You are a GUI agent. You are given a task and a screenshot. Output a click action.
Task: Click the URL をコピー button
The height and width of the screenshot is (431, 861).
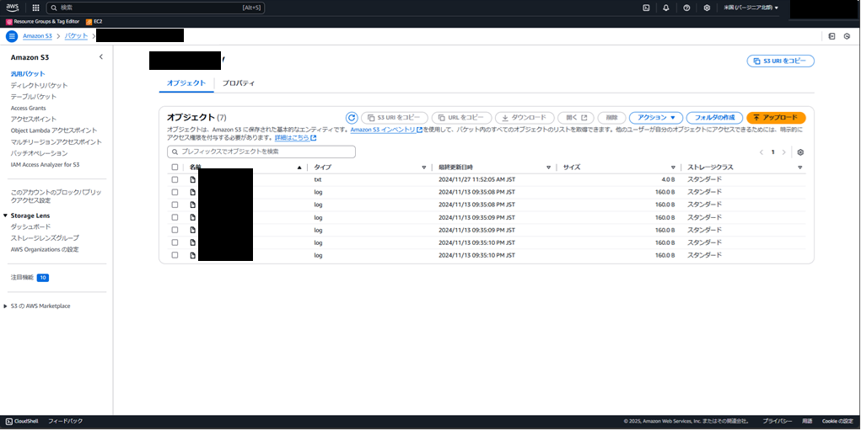coord(462,118)
